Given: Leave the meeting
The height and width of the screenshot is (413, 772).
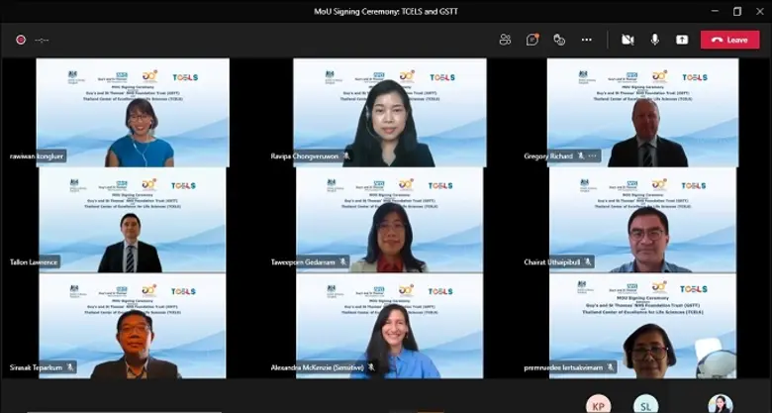Looking at the screenshot, I should [x=730, y=40].
